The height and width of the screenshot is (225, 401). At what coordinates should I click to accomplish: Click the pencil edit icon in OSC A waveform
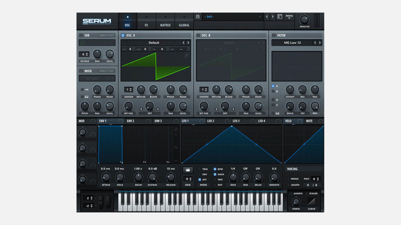(x=187, y=55)
